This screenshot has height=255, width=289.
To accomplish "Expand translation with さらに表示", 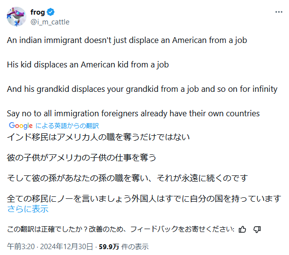I will pos(28,209).
